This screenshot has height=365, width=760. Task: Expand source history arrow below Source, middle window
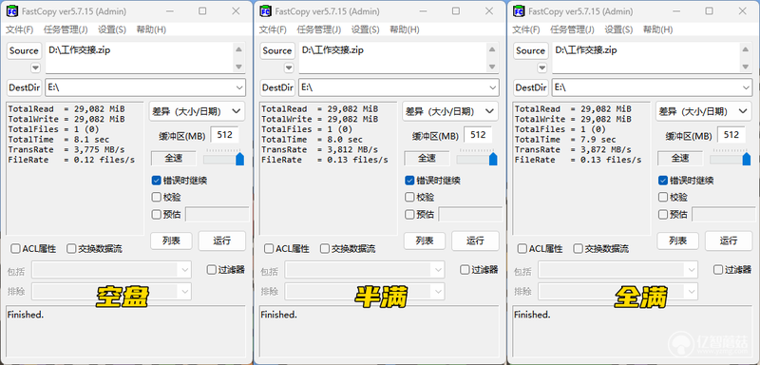[289, 67]
